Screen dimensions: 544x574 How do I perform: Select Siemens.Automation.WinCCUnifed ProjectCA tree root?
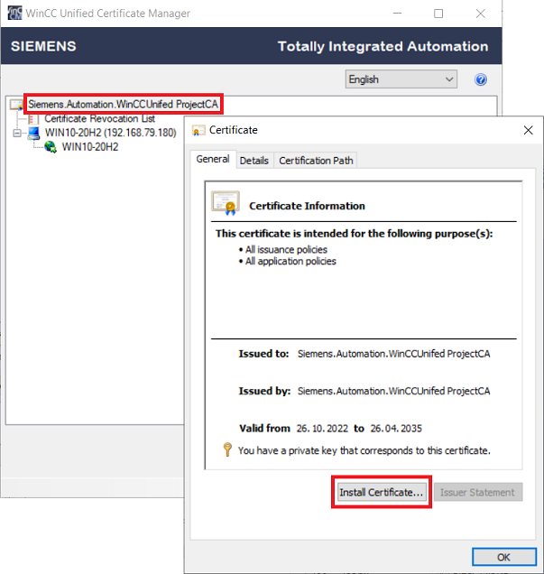[x=124, y=105]
